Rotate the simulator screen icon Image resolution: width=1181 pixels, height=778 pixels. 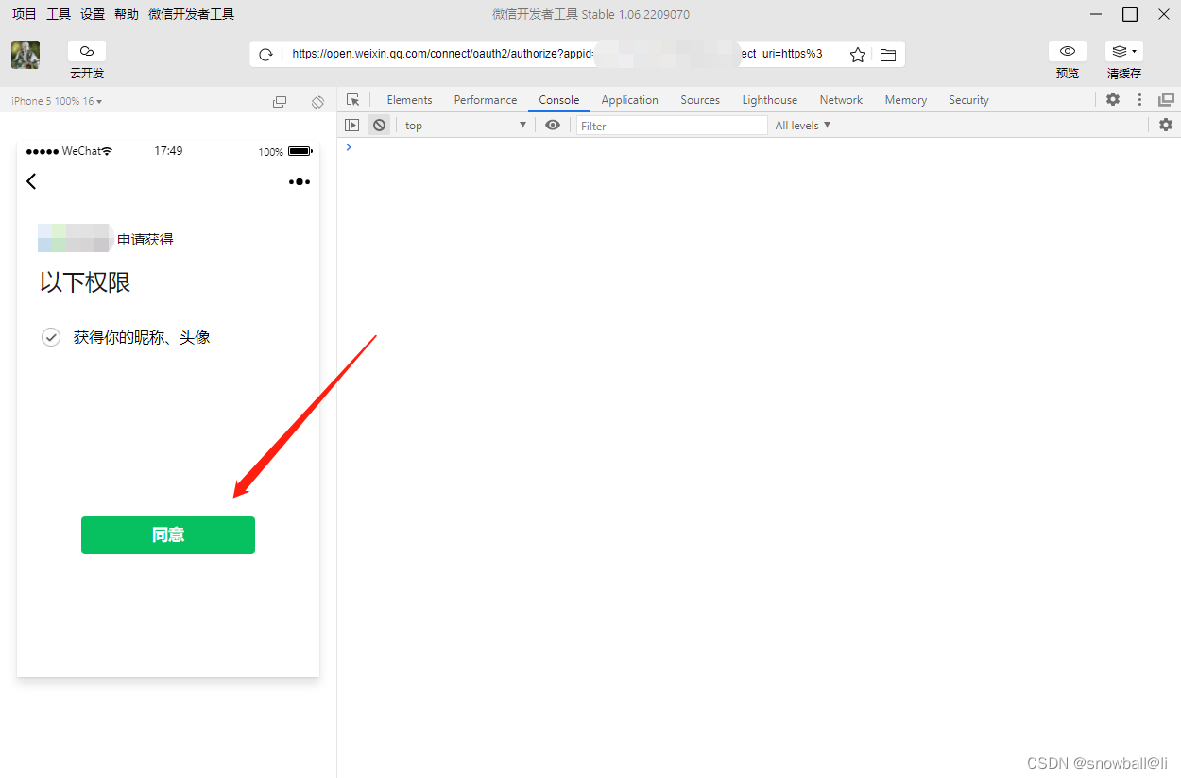pyautogui.click(x=318, y=101)
